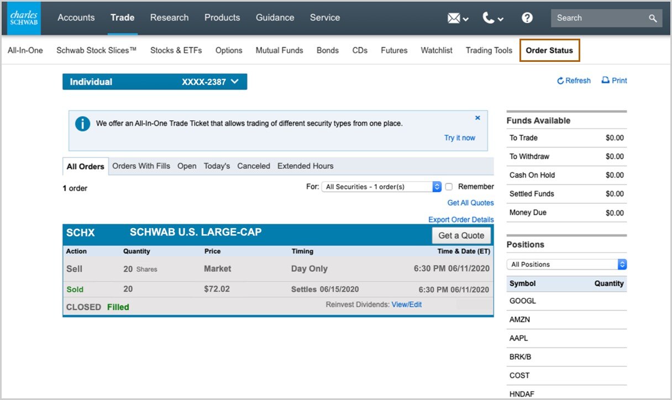Click the Money Due row
Image resolution: width=672 pixels, height=400 pixels.
[x=566, y=213]
